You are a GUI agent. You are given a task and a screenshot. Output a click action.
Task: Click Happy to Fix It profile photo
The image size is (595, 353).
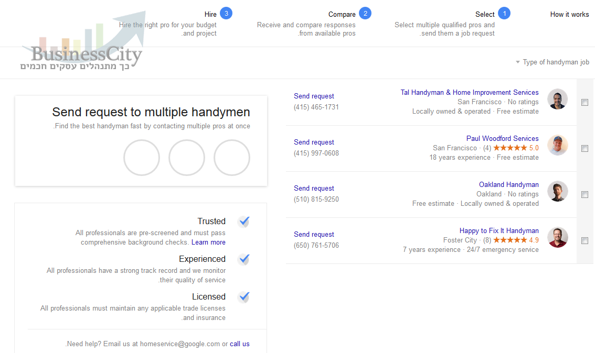pos(557,237)
